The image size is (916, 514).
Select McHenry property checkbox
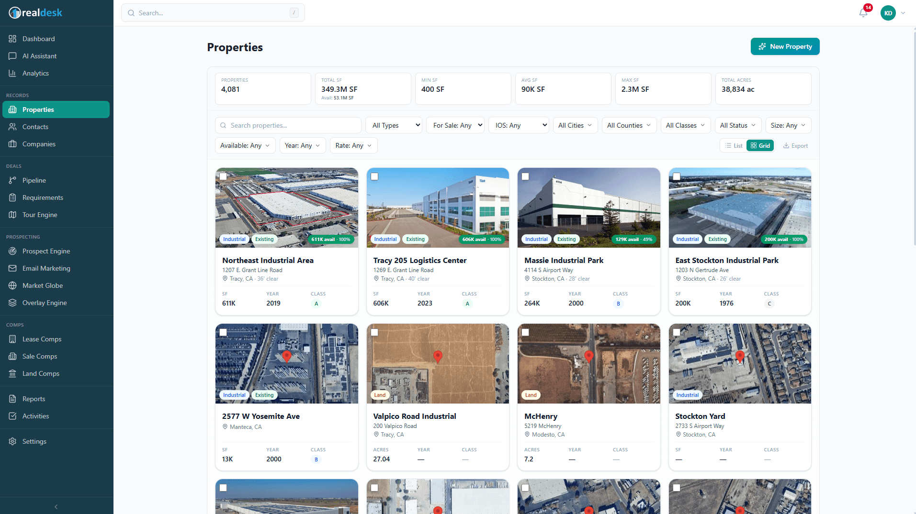click(x=525, y=332)
